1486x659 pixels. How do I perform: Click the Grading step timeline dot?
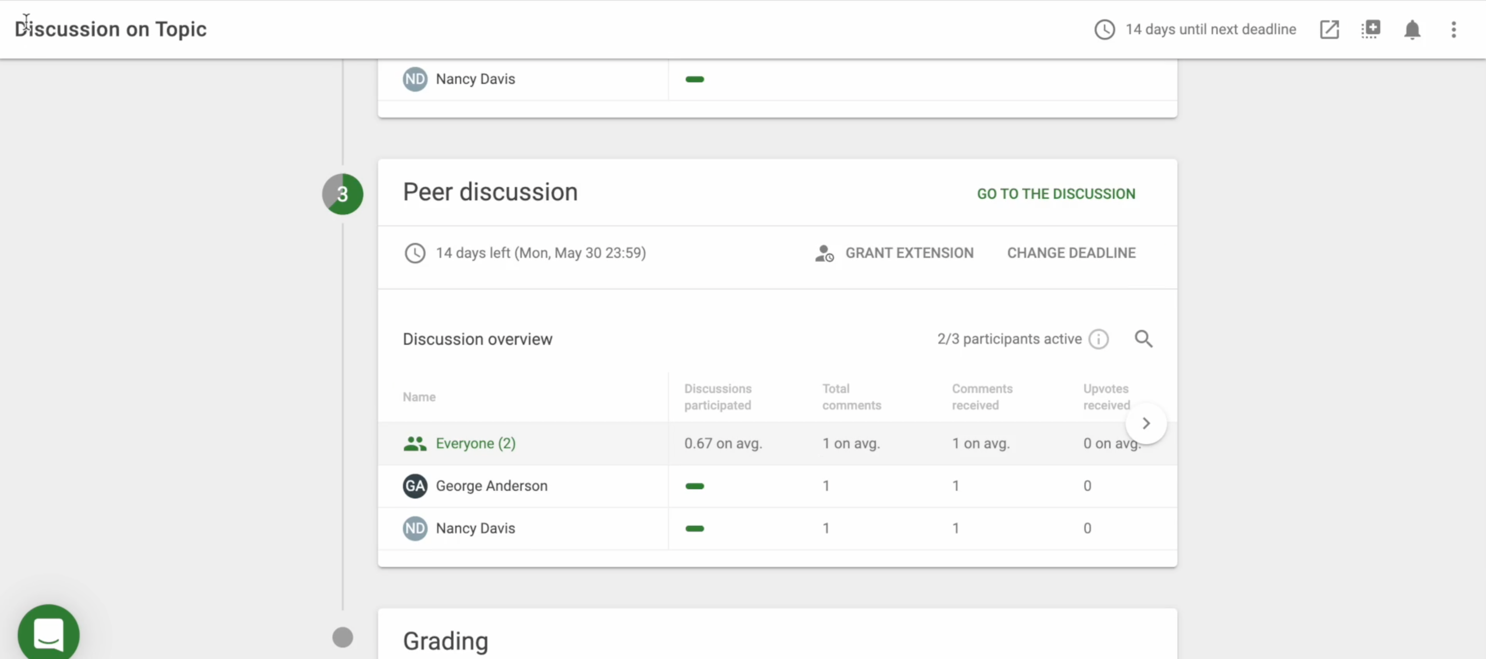pos(343,637)
